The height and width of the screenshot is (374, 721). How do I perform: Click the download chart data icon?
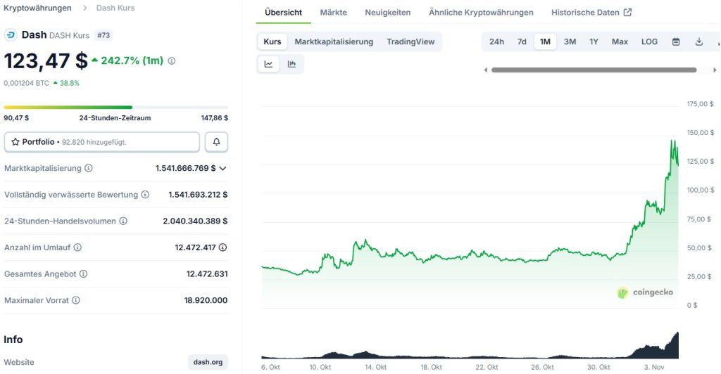pyautogui.click(x=699, y=41)
